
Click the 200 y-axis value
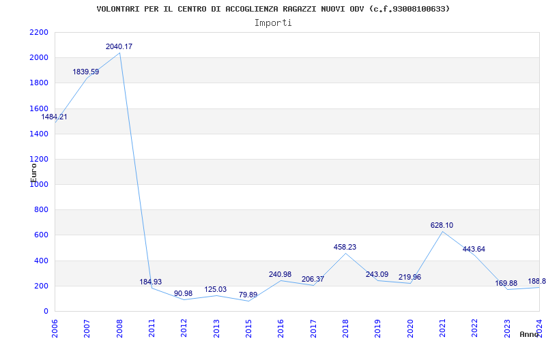(x=42, y=286)
